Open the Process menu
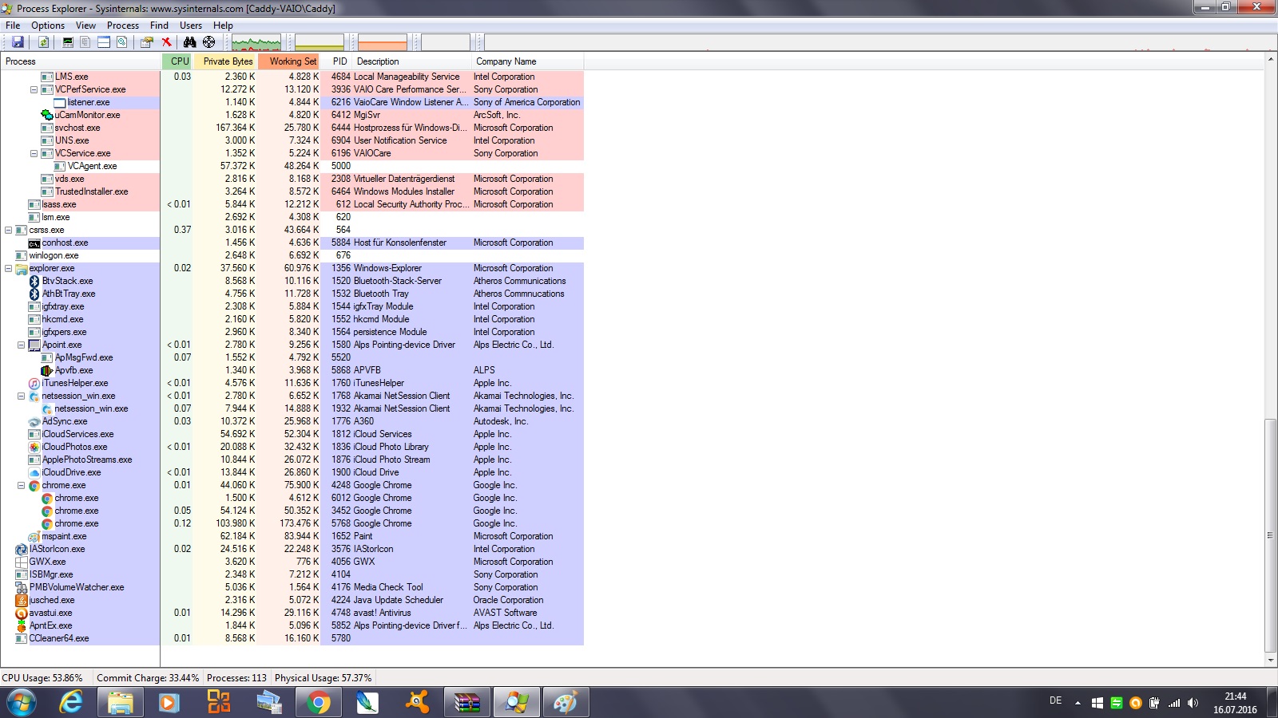 pos(123,26)
